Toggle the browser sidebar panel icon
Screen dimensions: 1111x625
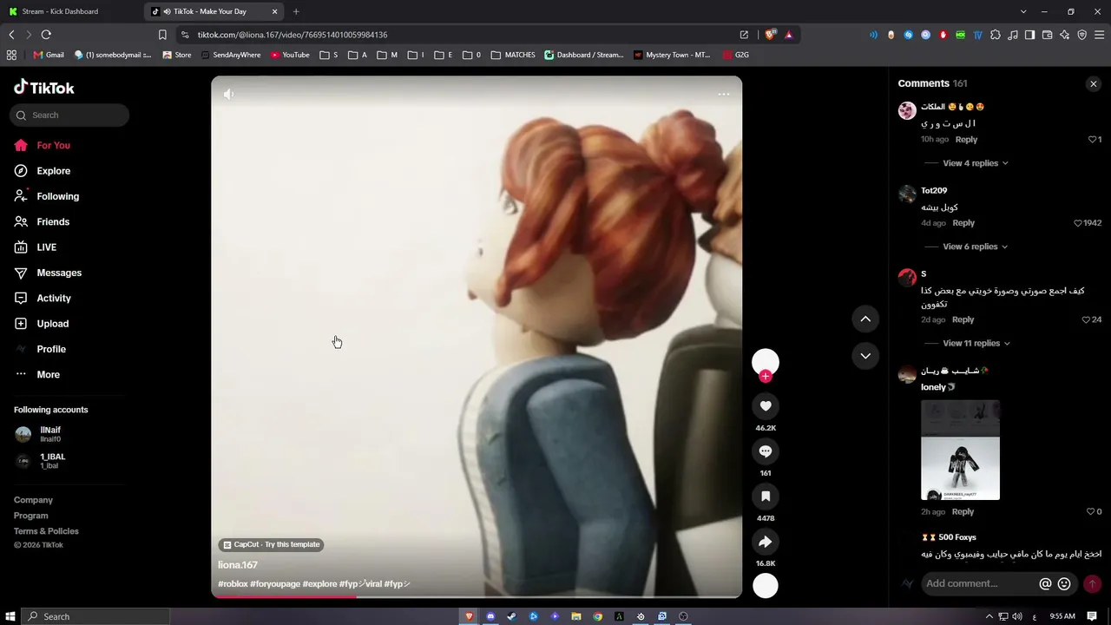(1029, 35)
